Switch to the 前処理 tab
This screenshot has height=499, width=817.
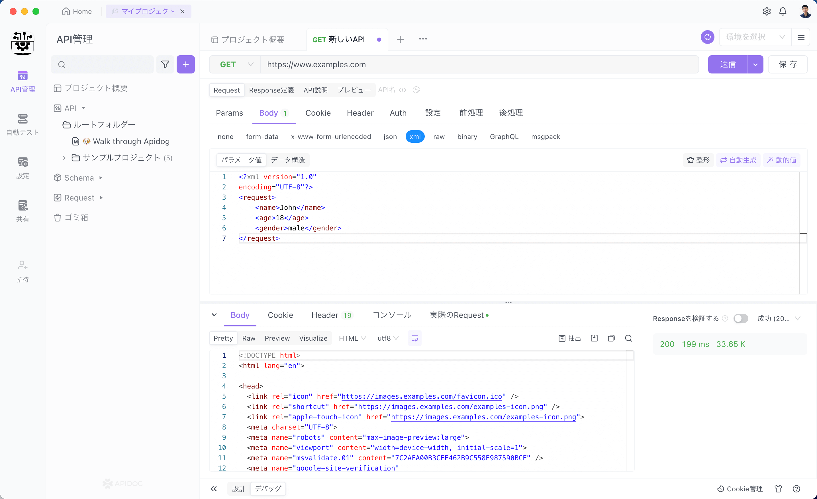click(471, 112)
